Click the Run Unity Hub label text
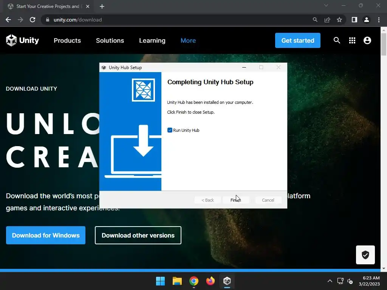 (x=186, y=130)
